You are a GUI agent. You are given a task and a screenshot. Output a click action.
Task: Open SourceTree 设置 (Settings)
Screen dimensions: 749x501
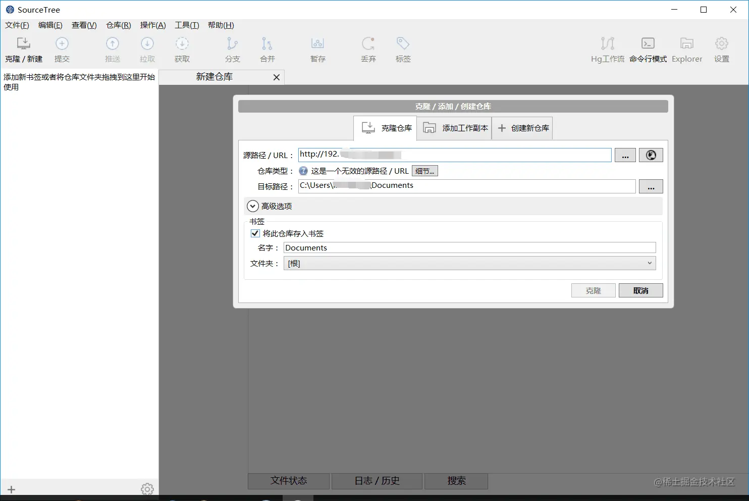721,49
